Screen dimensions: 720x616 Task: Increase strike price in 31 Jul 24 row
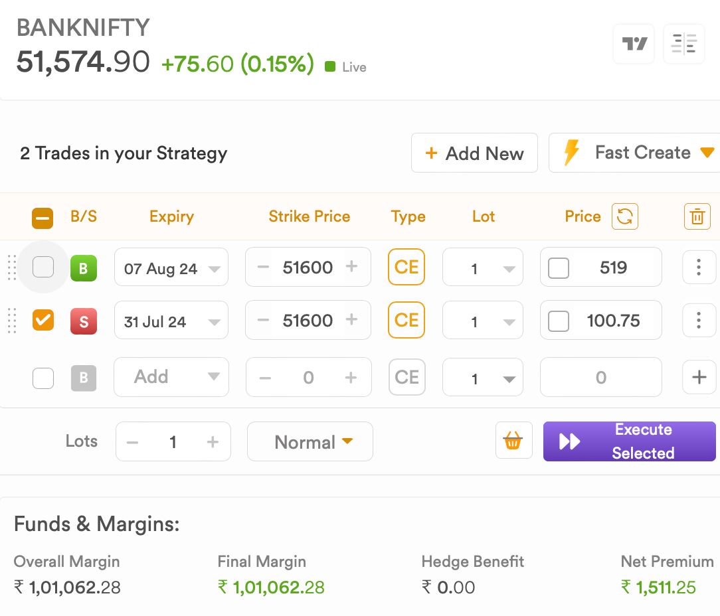(x=351, y=319)
